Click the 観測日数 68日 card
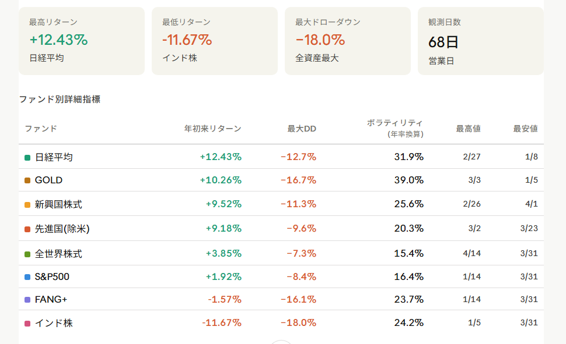 (480, 41)
